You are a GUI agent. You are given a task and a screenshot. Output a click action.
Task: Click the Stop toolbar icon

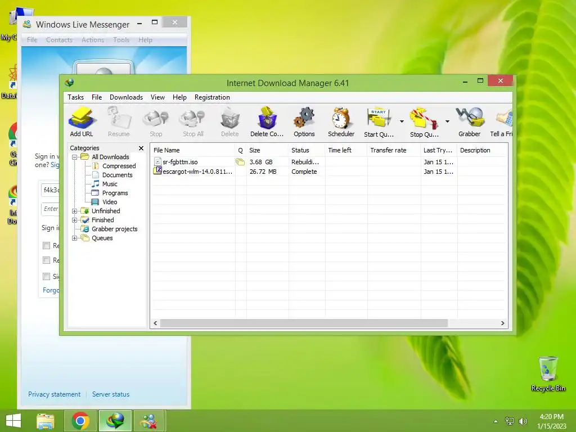click(156, 121)
